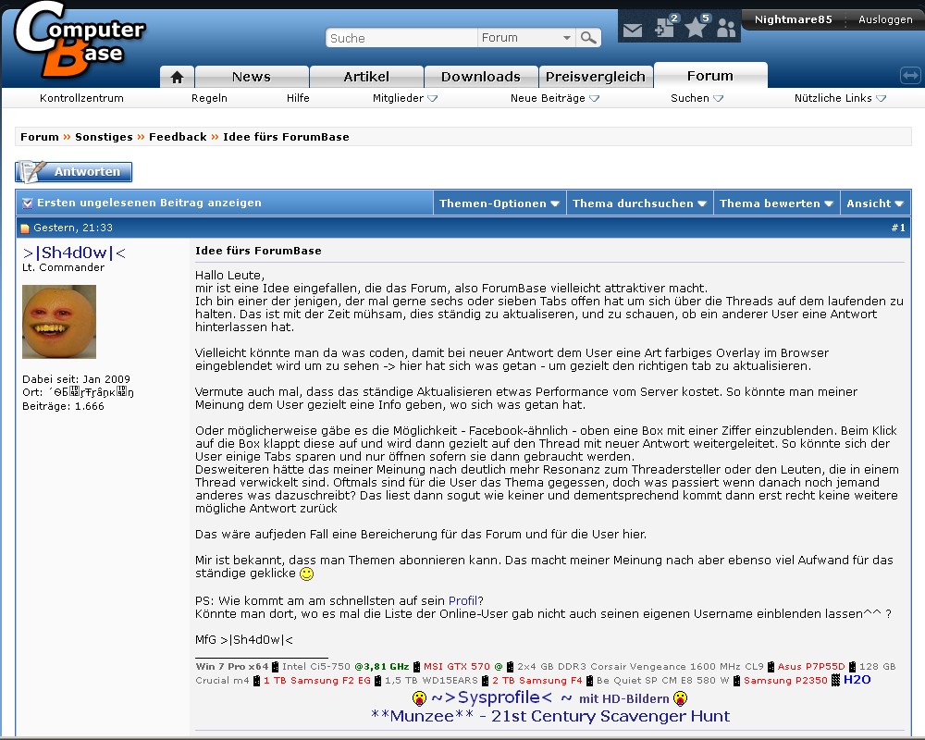The image size is (925, 740).
Task: Open Nightmare85 user profile link
Action: (793, 19)
